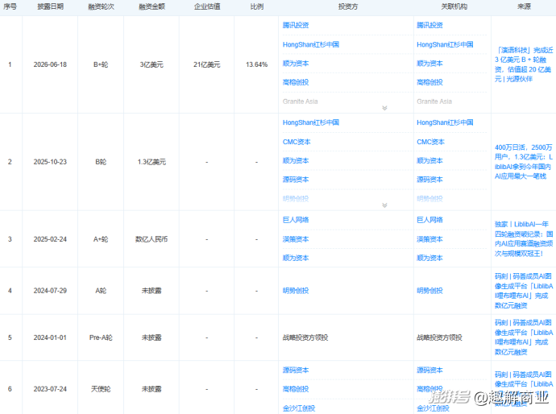The width and height of the screenshot is (556, 414).
Task: Open 顺为资本 investor in the A+轮 row
Action: (x=296, y=258)
